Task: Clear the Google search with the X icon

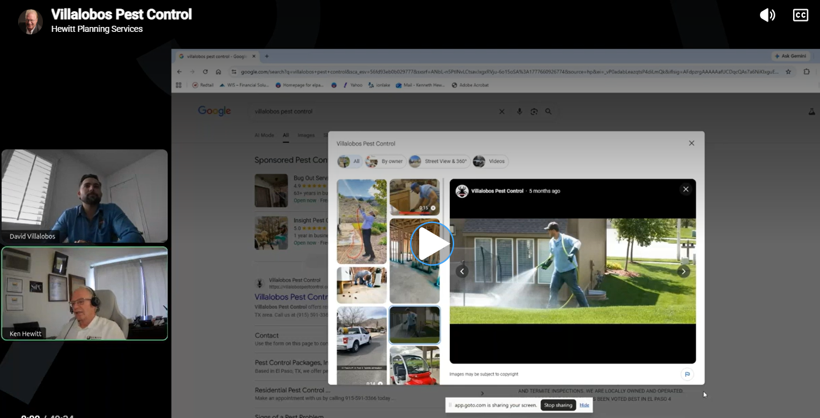Action: tap(501, 112)
